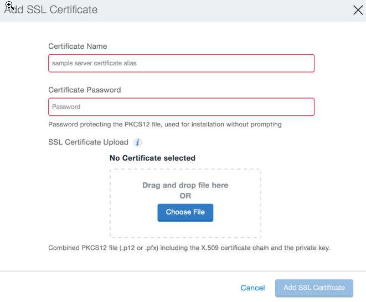This screenshot has height=302, width=366.
Task: Click the Cancel link
Action: click(x=252, y=288)
